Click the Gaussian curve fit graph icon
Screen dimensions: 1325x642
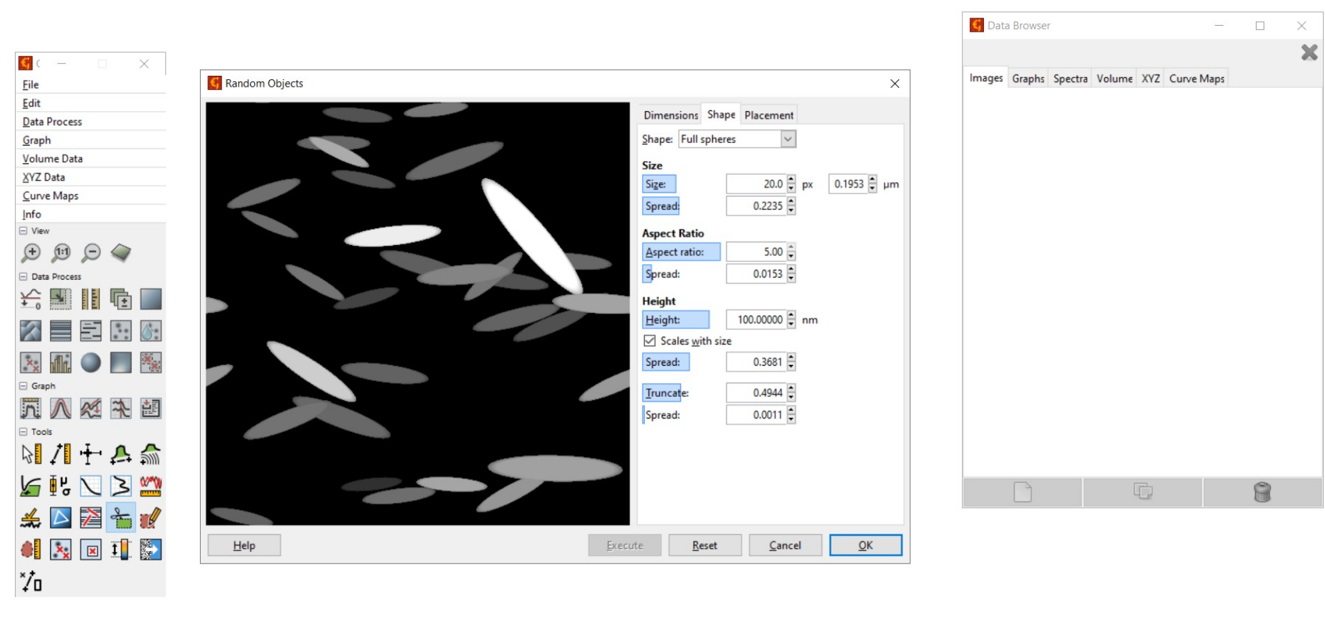tap(60, 408)
